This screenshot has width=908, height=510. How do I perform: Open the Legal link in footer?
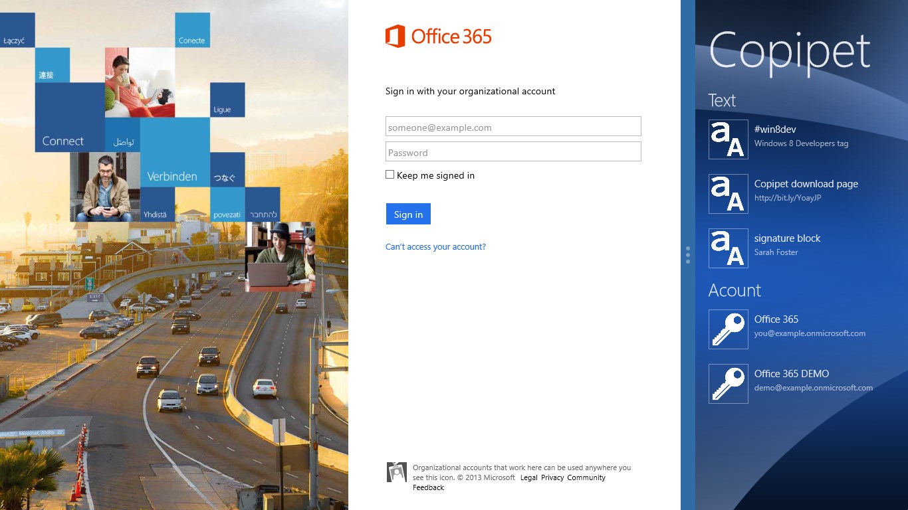(529, 477)
